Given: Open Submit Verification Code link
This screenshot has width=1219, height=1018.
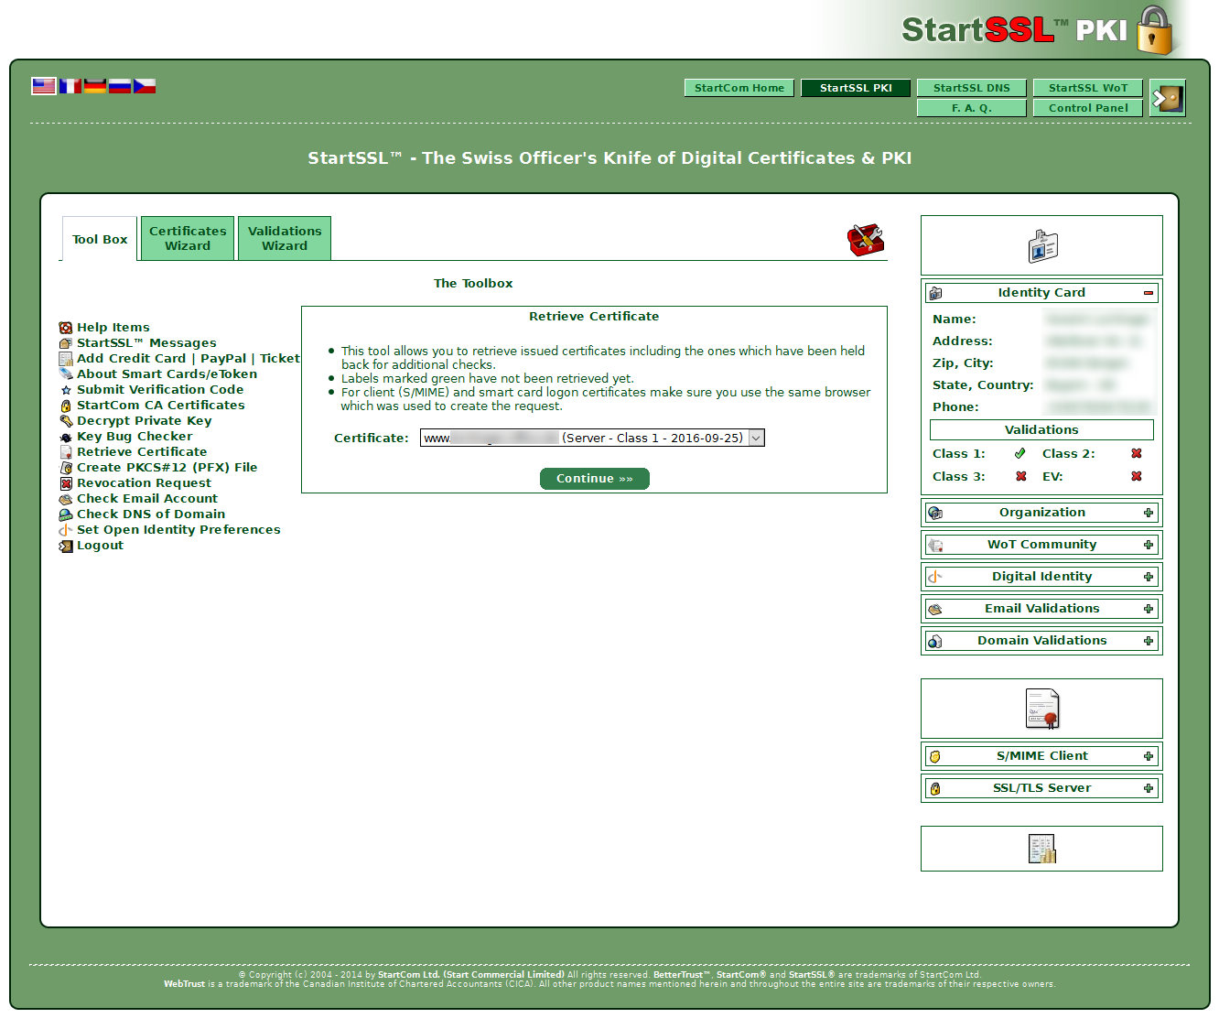Looking at the screenshot, I should click(160, 390).
